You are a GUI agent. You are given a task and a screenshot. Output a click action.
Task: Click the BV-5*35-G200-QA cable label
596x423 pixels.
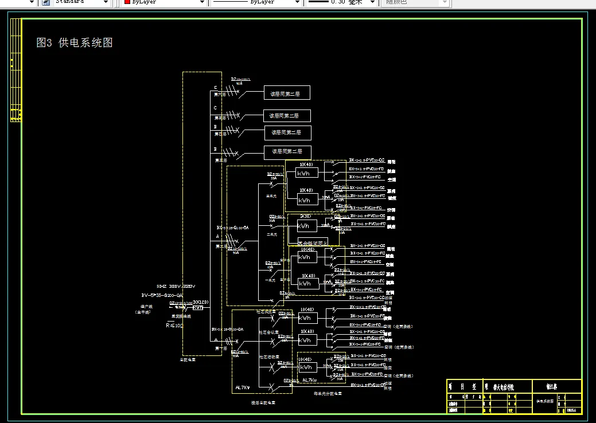click(162, 295)
